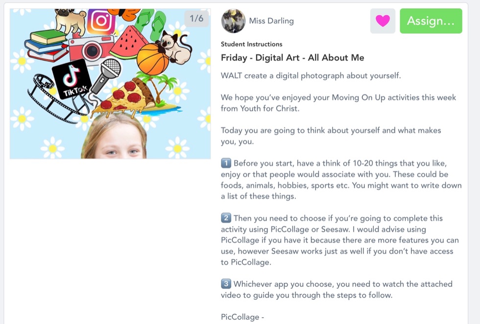Screen dimensions: 480x324
Task: Click the pink heart favorite button
Action: (383, 21)
